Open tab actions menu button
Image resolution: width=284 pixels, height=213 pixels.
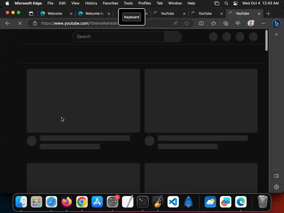(x=31, y=13)
